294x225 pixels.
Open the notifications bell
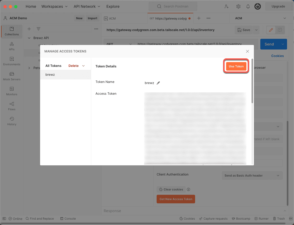248,6
